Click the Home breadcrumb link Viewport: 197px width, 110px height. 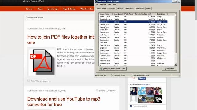pos(41,18)
